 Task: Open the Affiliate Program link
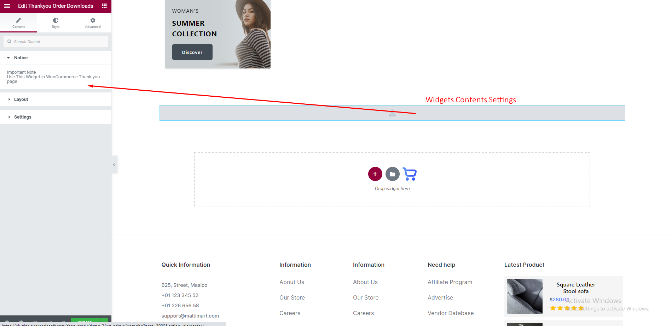pos(450,282)
